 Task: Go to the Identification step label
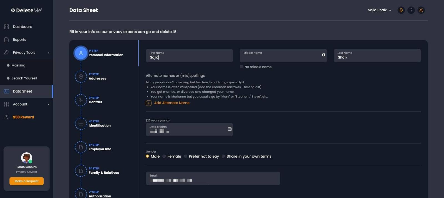point(100,126)
